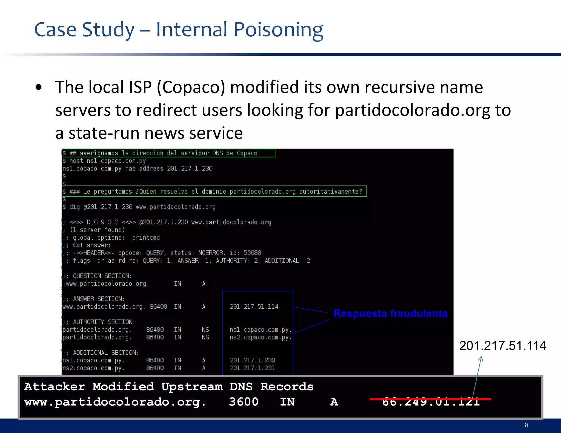Click the command 'host ns1.copaco.com.py'

click(107, 161)
